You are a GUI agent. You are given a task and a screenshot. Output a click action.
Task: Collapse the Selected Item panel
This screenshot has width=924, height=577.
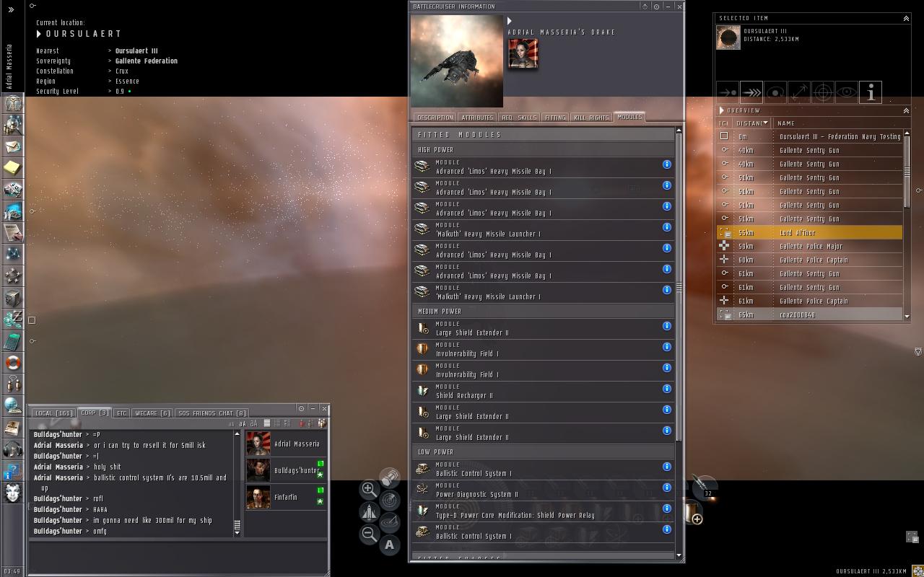pyautogui.click(x=906, y=18)
